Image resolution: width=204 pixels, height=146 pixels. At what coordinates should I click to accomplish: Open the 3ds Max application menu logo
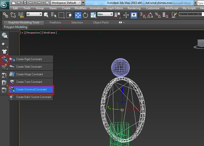pyautogui.click(x=4, y=5)
